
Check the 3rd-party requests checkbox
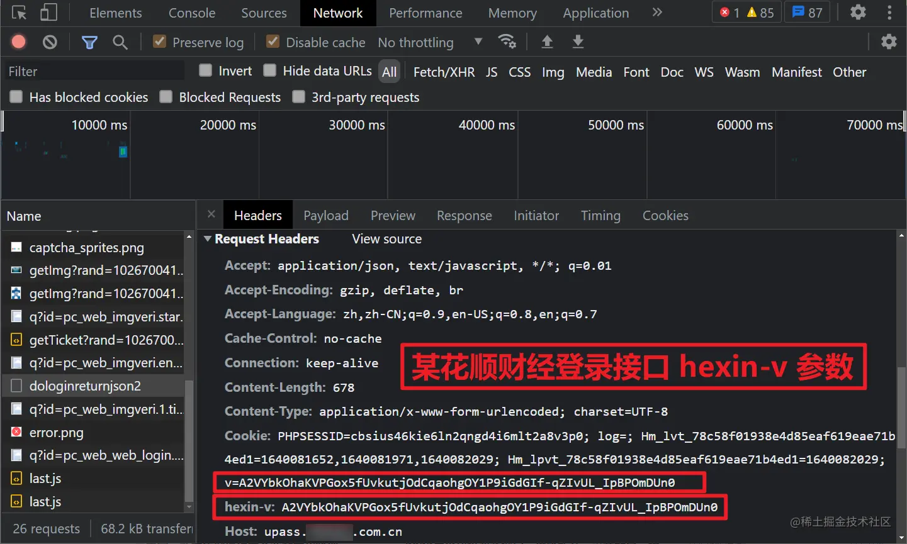298,97
